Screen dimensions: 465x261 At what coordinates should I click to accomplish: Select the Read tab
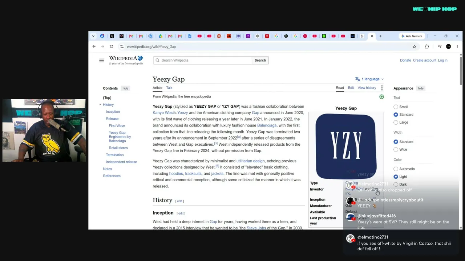click(340, 88)
